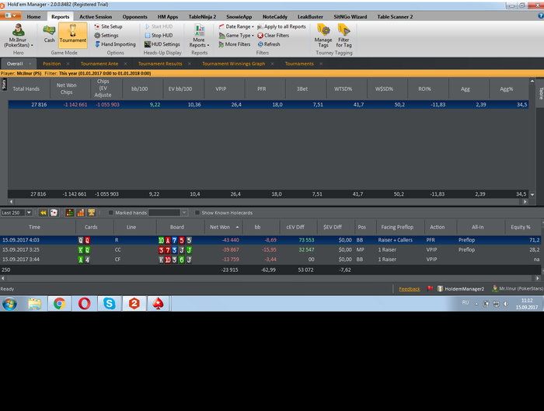The image size is (544, 411).
Task: Click the playing cards replayer icon
Action: (54, 213)
